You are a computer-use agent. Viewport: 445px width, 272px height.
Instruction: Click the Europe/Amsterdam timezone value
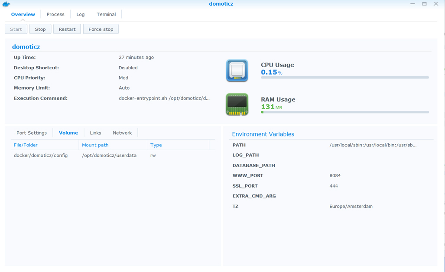(351, 206)
